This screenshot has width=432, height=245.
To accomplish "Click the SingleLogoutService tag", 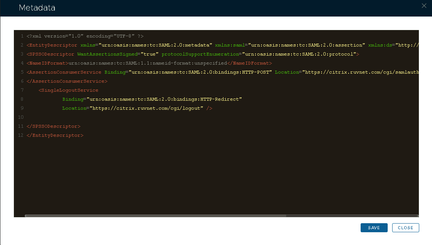I will pyautogui.click(x=69, y=90).
